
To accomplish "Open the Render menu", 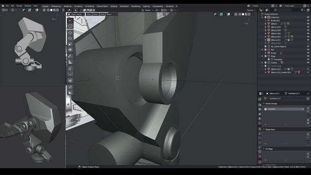I will [x=19, y=6].
